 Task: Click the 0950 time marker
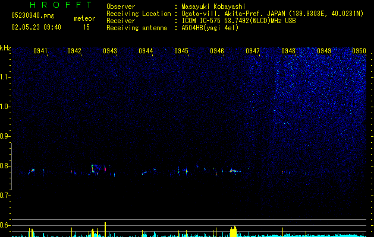(x=359, y=51)
